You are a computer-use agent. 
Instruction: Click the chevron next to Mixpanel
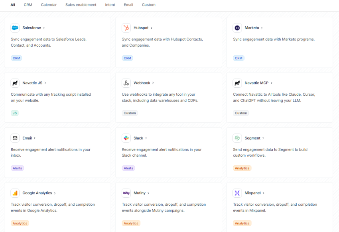pyautogui.click(x=263, y=193)
